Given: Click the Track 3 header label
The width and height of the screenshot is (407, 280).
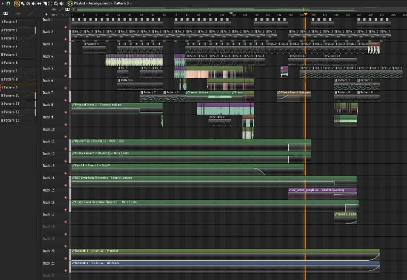Looking at the screenshot, I should pos(48,44).
